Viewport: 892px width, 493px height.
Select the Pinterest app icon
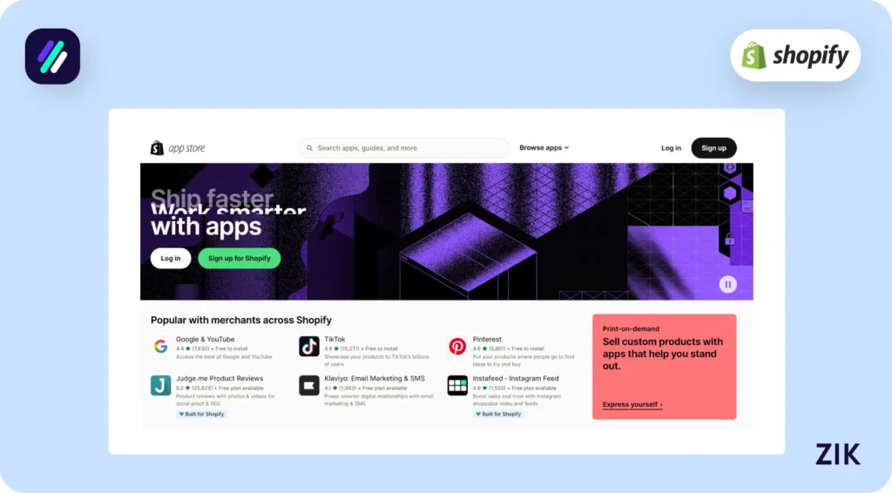tap(457, 347)
